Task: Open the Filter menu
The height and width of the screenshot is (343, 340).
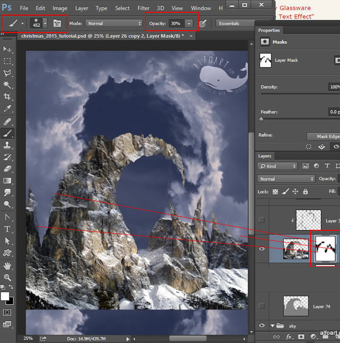Action: [x=144, y=8]
